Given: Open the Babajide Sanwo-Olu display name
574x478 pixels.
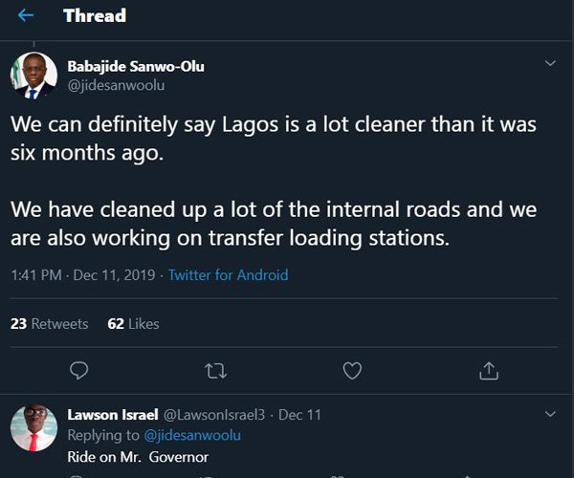Looking at the screenshot, I should tap(136, 66).
